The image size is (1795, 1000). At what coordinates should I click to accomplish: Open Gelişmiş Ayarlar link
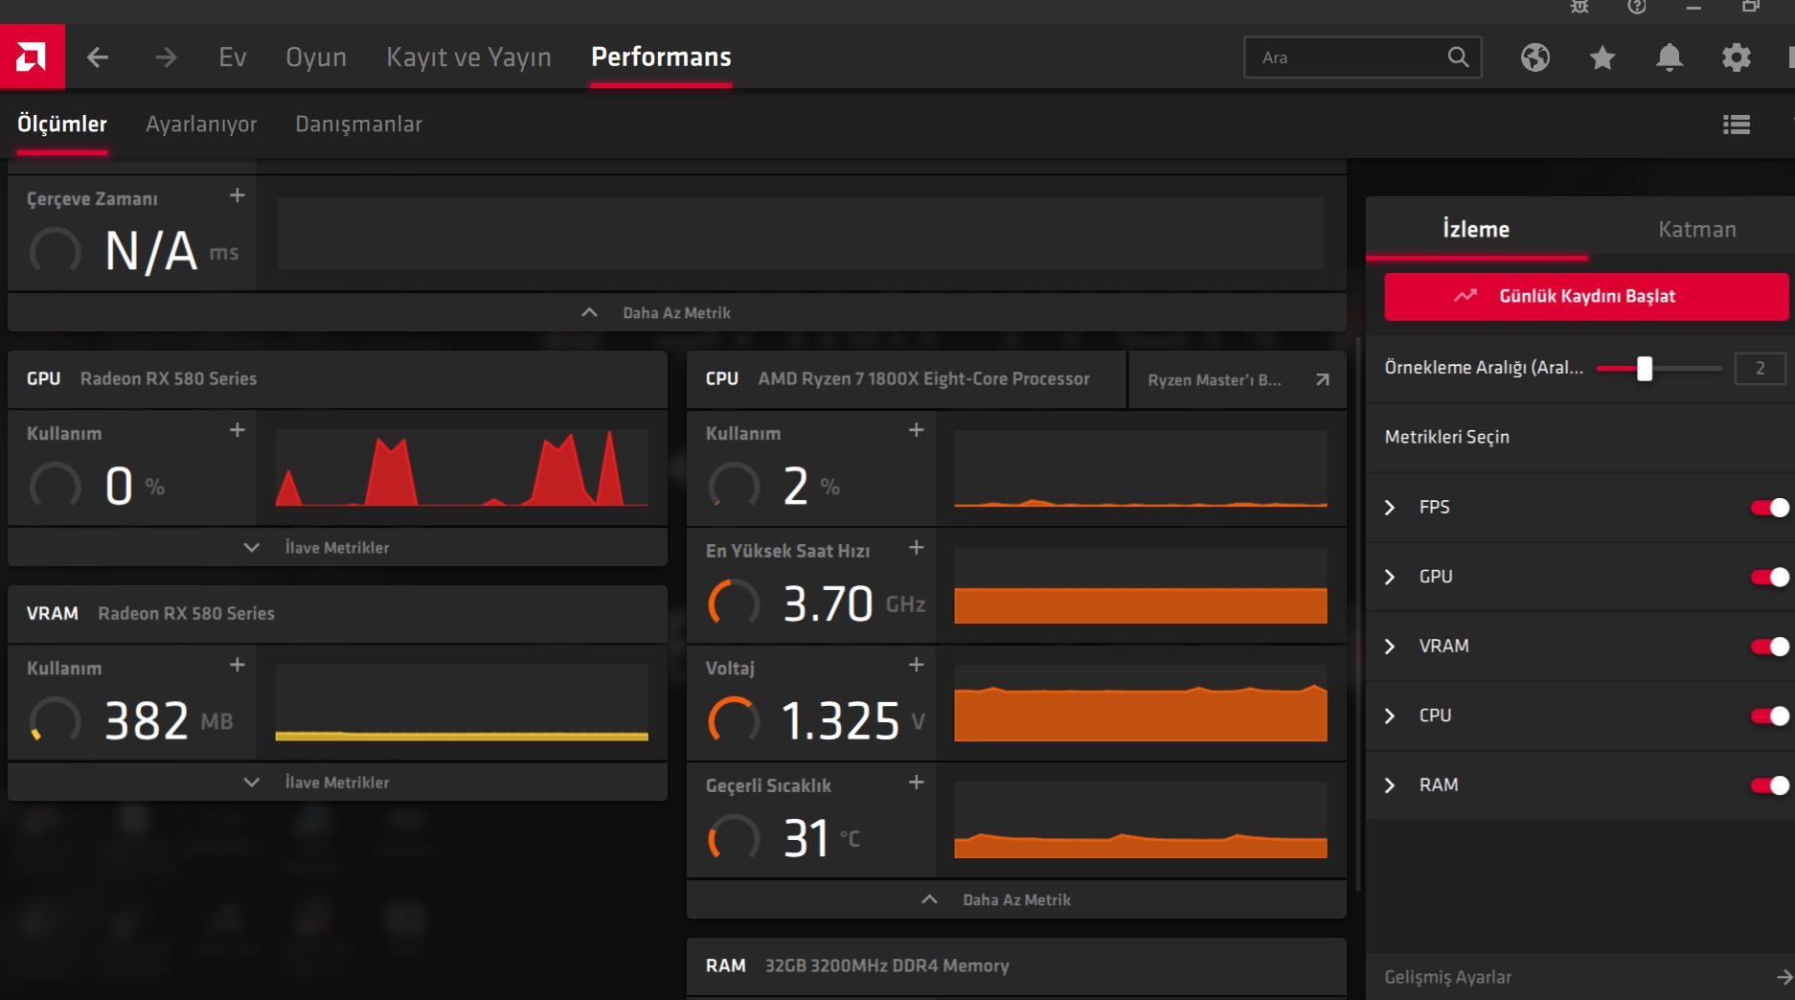click(x=1447, y=977)
